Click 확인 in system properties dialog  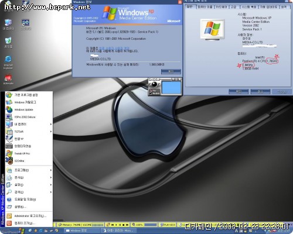239,91
